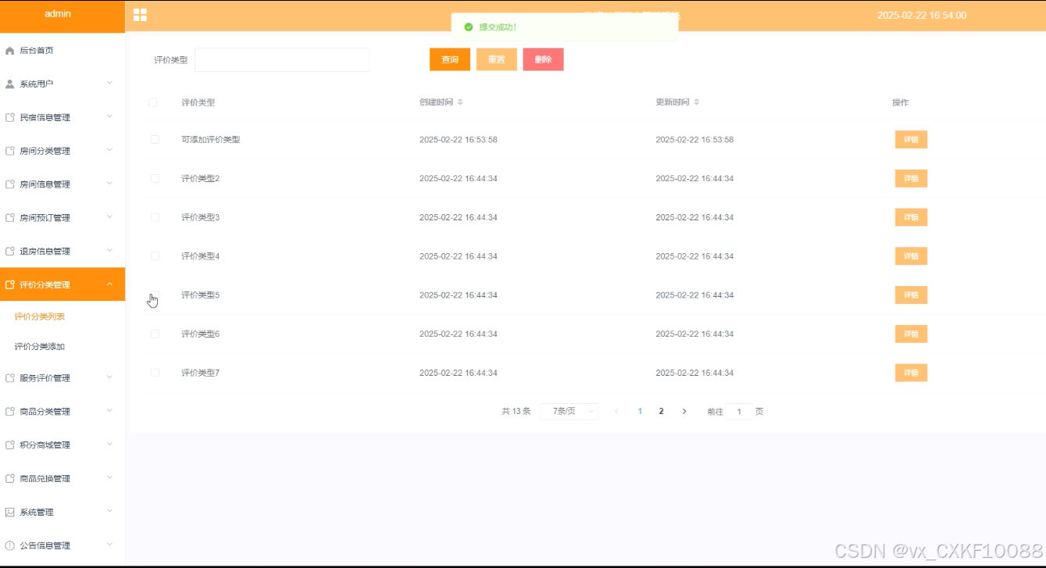Click the icon beside 房间预订管理
Viewport: 1046px width, 568px height.
9,218
